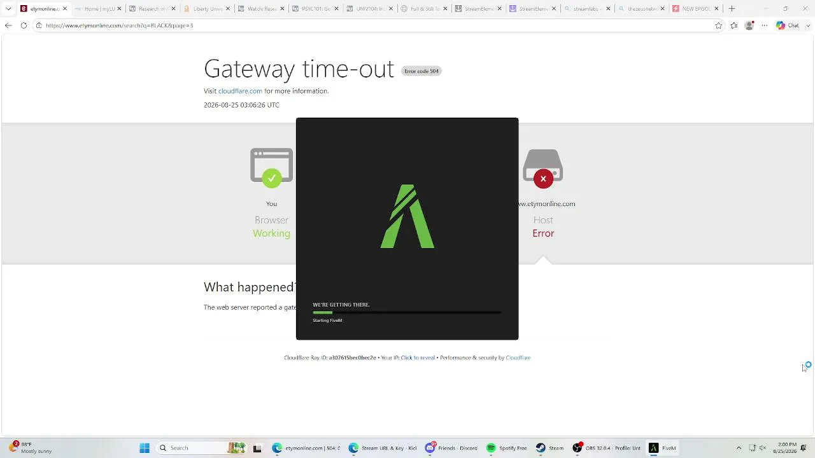Click the 'Gateway time-out' heading

point(299,69)
